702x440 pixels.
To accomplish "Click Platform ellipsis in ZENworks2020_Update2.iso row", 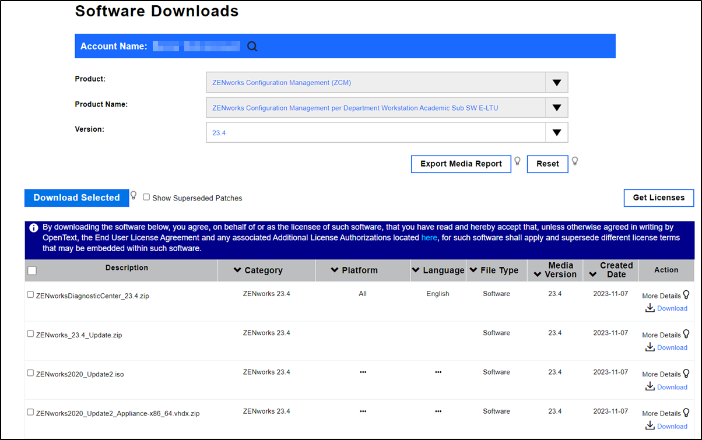I will click(363, 372).
